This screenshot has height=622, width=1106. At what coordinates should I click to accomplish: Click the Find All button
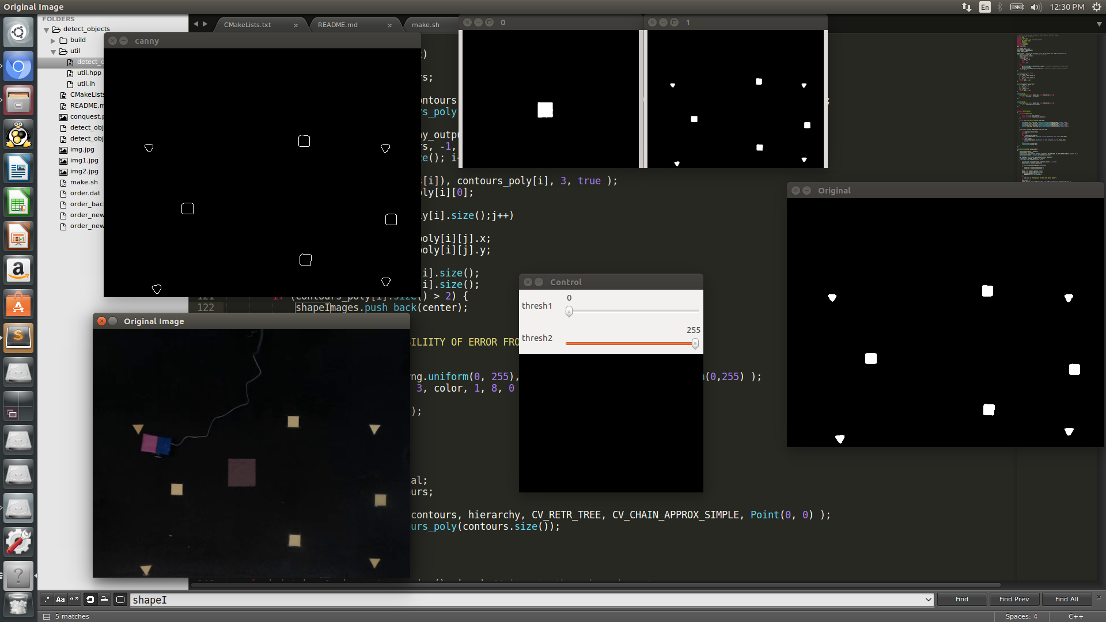click(1066, 599)
